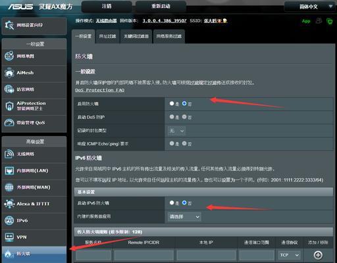
Task: Switch to the 网络服务过滤 tab
Action: tap(169, 36)
